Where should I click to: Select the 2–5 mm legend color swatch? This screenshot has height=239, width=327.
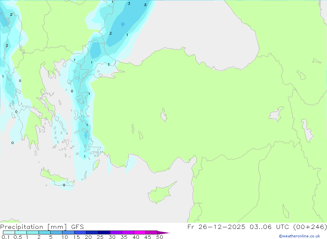click(x=44, y=232)
